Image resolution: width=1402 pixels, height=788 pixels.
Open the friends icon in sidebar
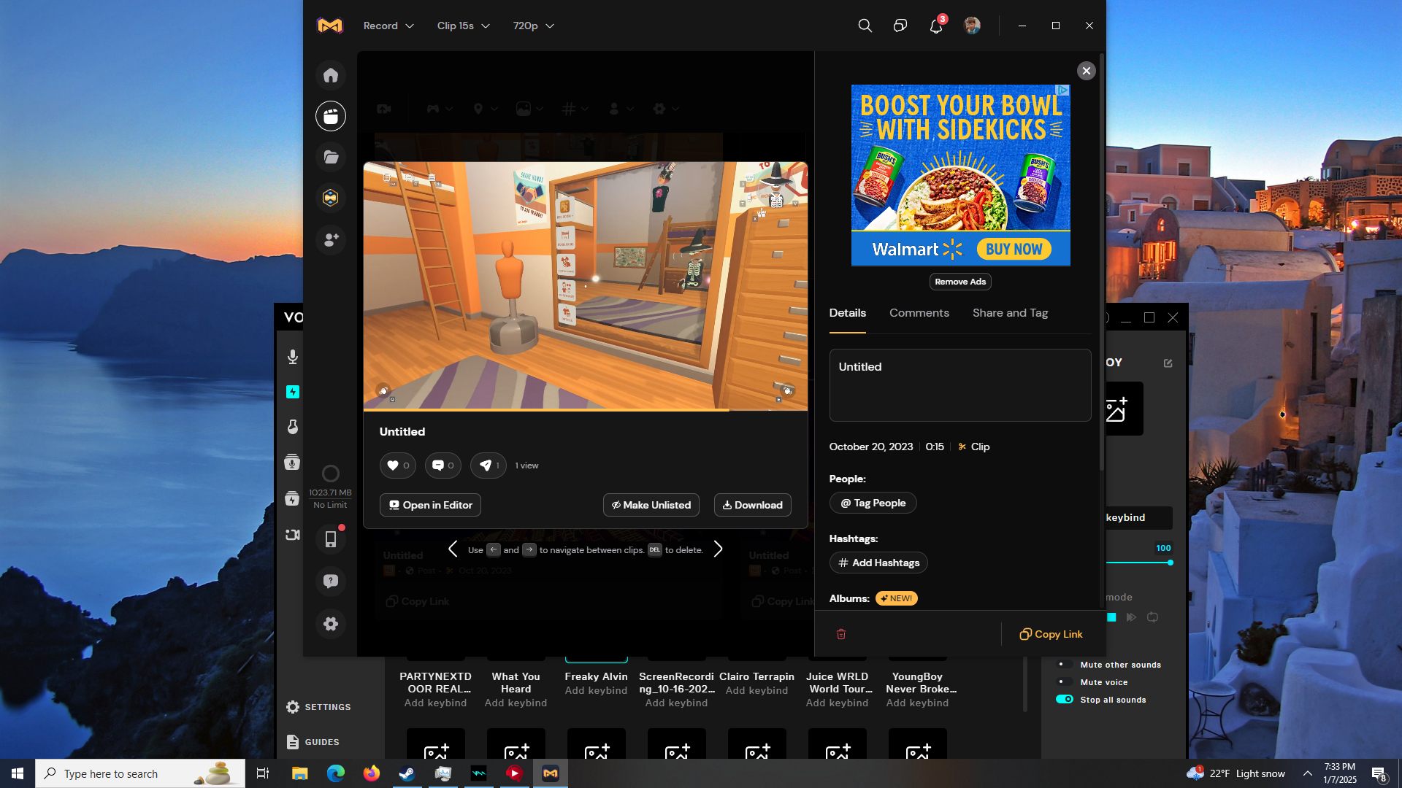331,239
